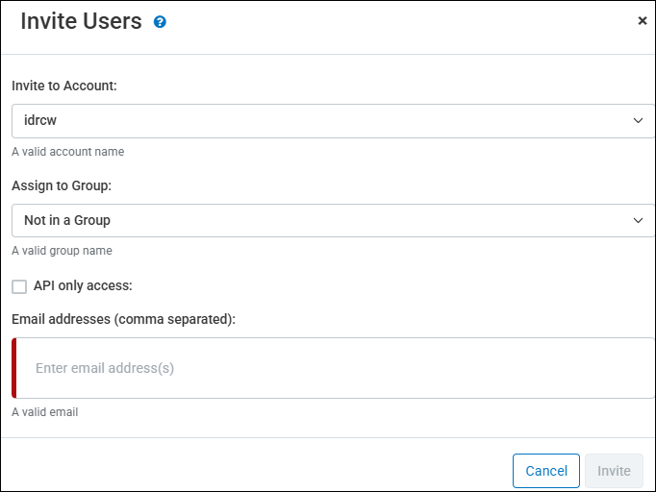Image resolution: width=656 pixels, height=492 pixels.
Task: Click chevron arrow beside 'Not in a Group'
Action: tap(638, 220)
